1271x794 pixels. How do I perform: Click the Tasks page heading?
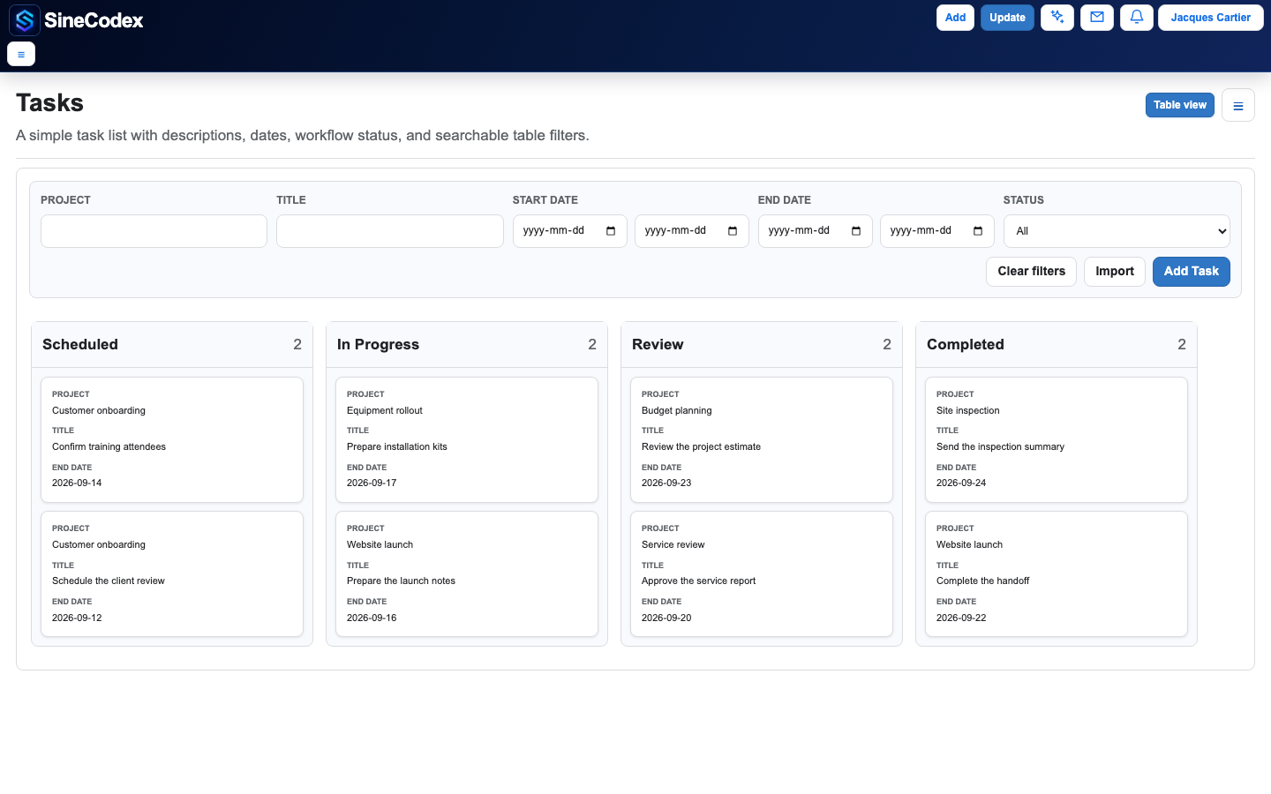click(49, 103)
